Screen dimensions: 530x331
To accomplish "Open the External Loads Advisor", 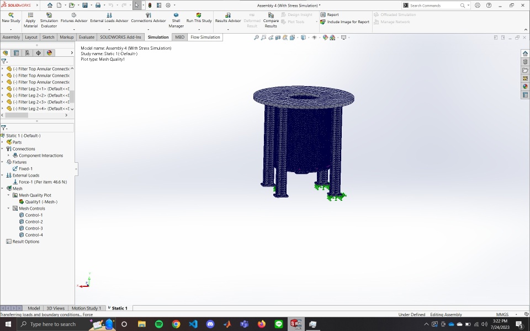I will click(x=109, y=18).
